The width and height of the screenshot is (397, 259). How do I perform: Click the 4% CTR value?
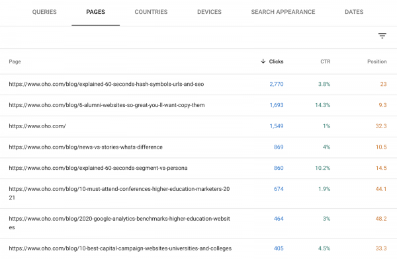click(x=326, y=147)
